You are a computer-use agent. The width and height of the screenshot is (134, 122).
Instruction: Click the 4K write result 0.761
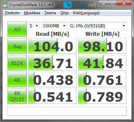pos(102,79)
